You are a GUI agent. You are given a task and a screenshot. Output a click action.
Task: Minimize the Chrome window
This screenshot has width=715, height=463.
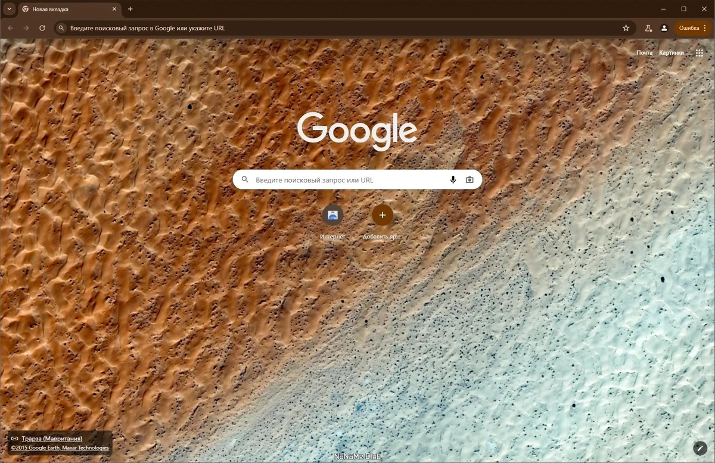point(664,9)
